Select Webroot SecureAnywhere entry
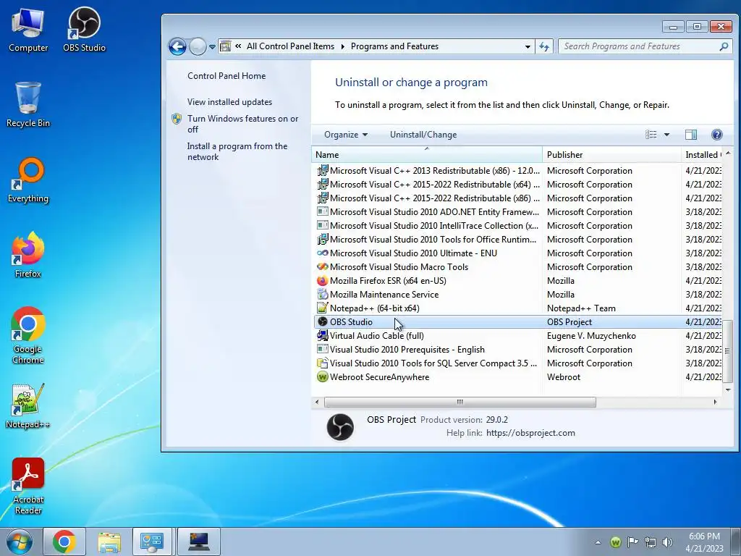The image size is (741, 556). click(517, 376)
